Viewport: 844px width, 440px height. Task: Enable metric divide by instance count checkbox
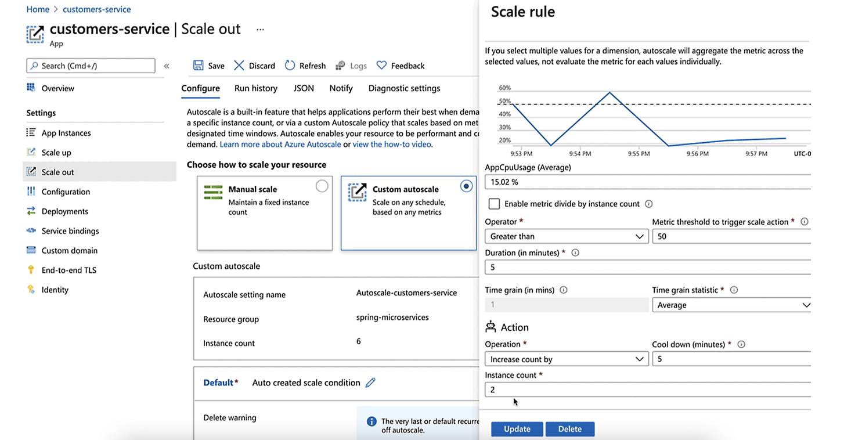(494, 204)
